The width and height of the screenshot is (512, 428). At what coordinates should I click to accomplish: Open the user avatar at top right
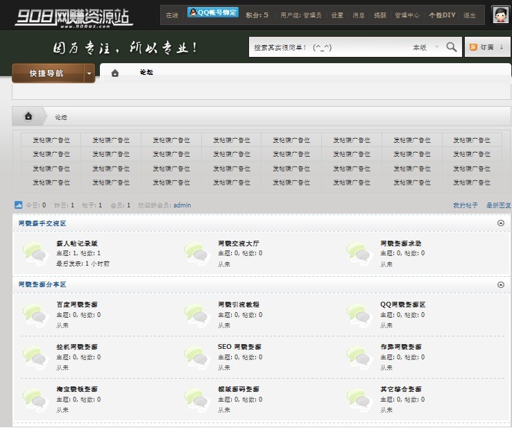[x=501, y=15]
